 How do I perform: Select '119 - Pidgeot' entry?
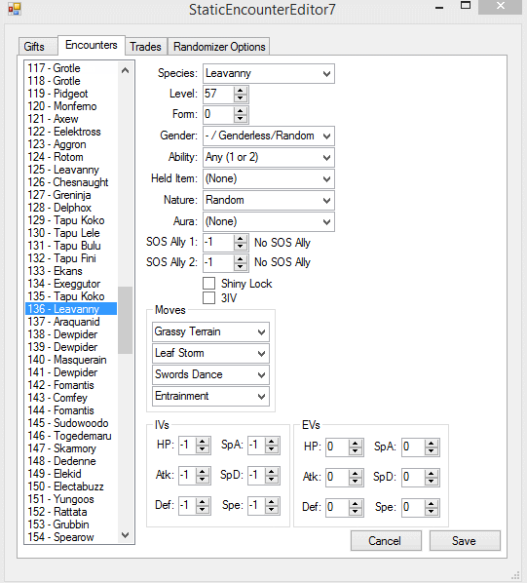click(71, 94)
